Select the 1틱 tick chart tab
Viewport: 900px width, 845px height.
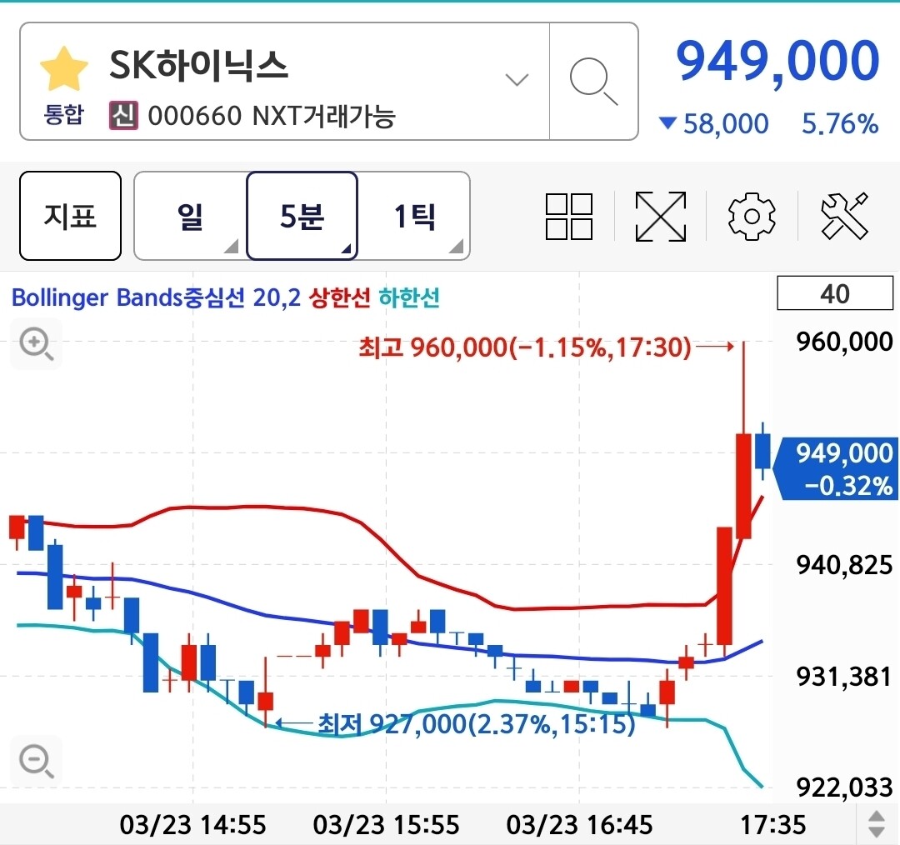pos(414,216)
